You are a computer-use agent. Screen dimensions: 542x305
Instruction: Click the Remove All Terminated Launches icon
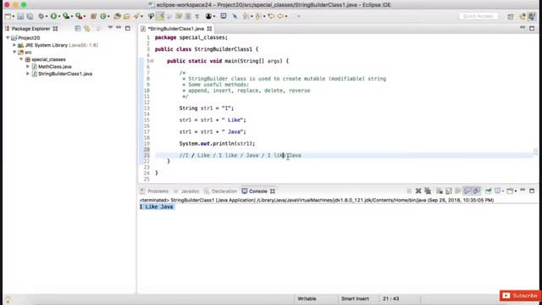pyautogui.click(x=428, y=191)
